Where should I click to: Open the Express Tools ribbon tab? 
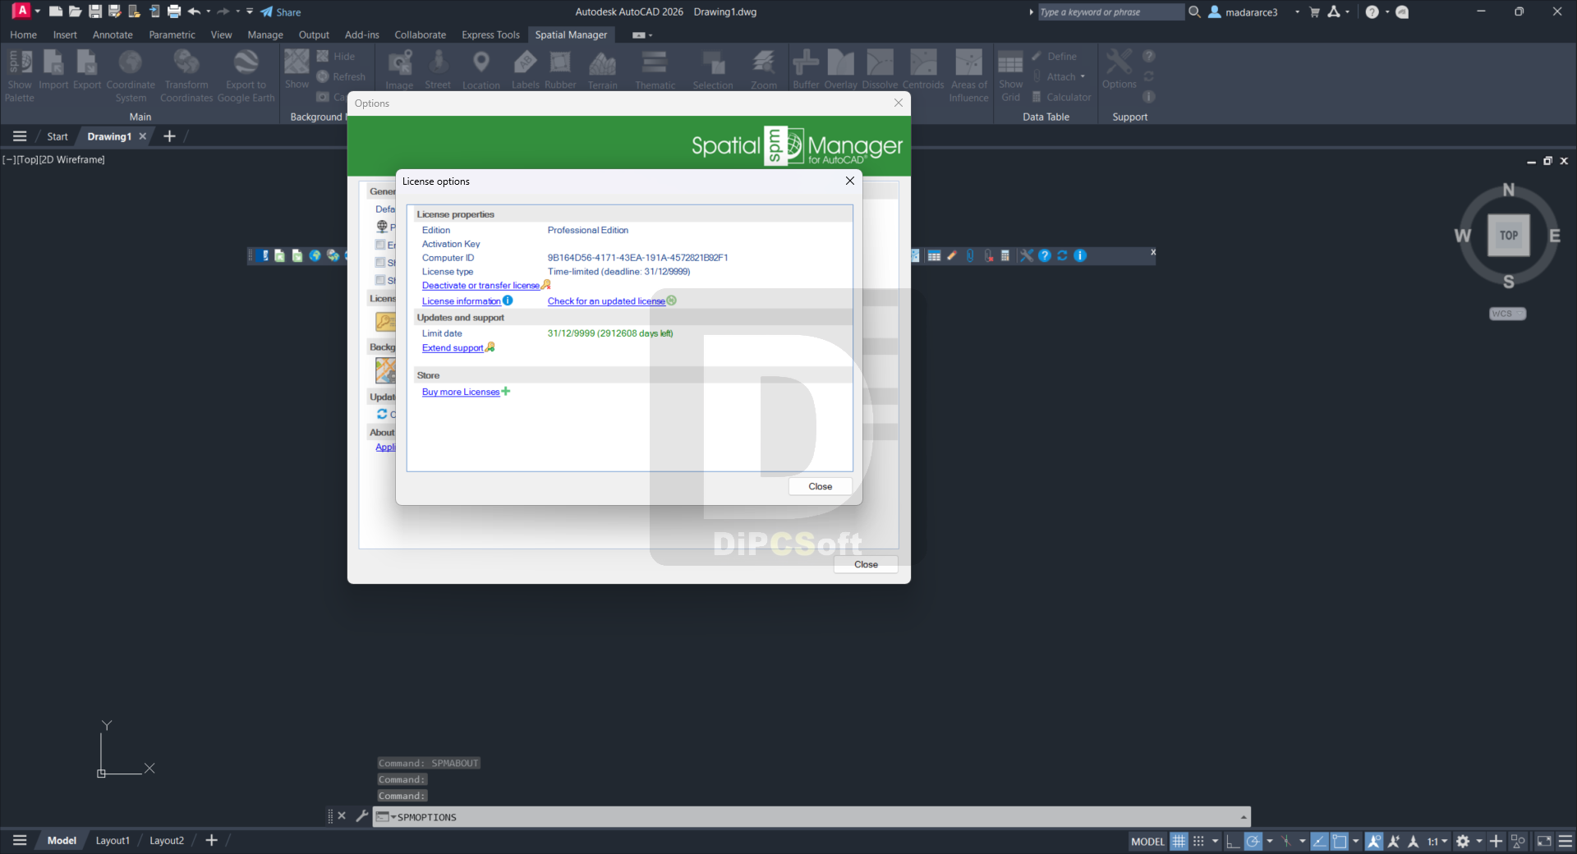pyautogui.click(x=490, y=34)
